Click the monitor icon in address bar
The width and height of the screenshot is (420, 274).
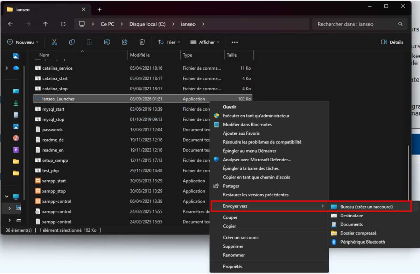point(82,24)
